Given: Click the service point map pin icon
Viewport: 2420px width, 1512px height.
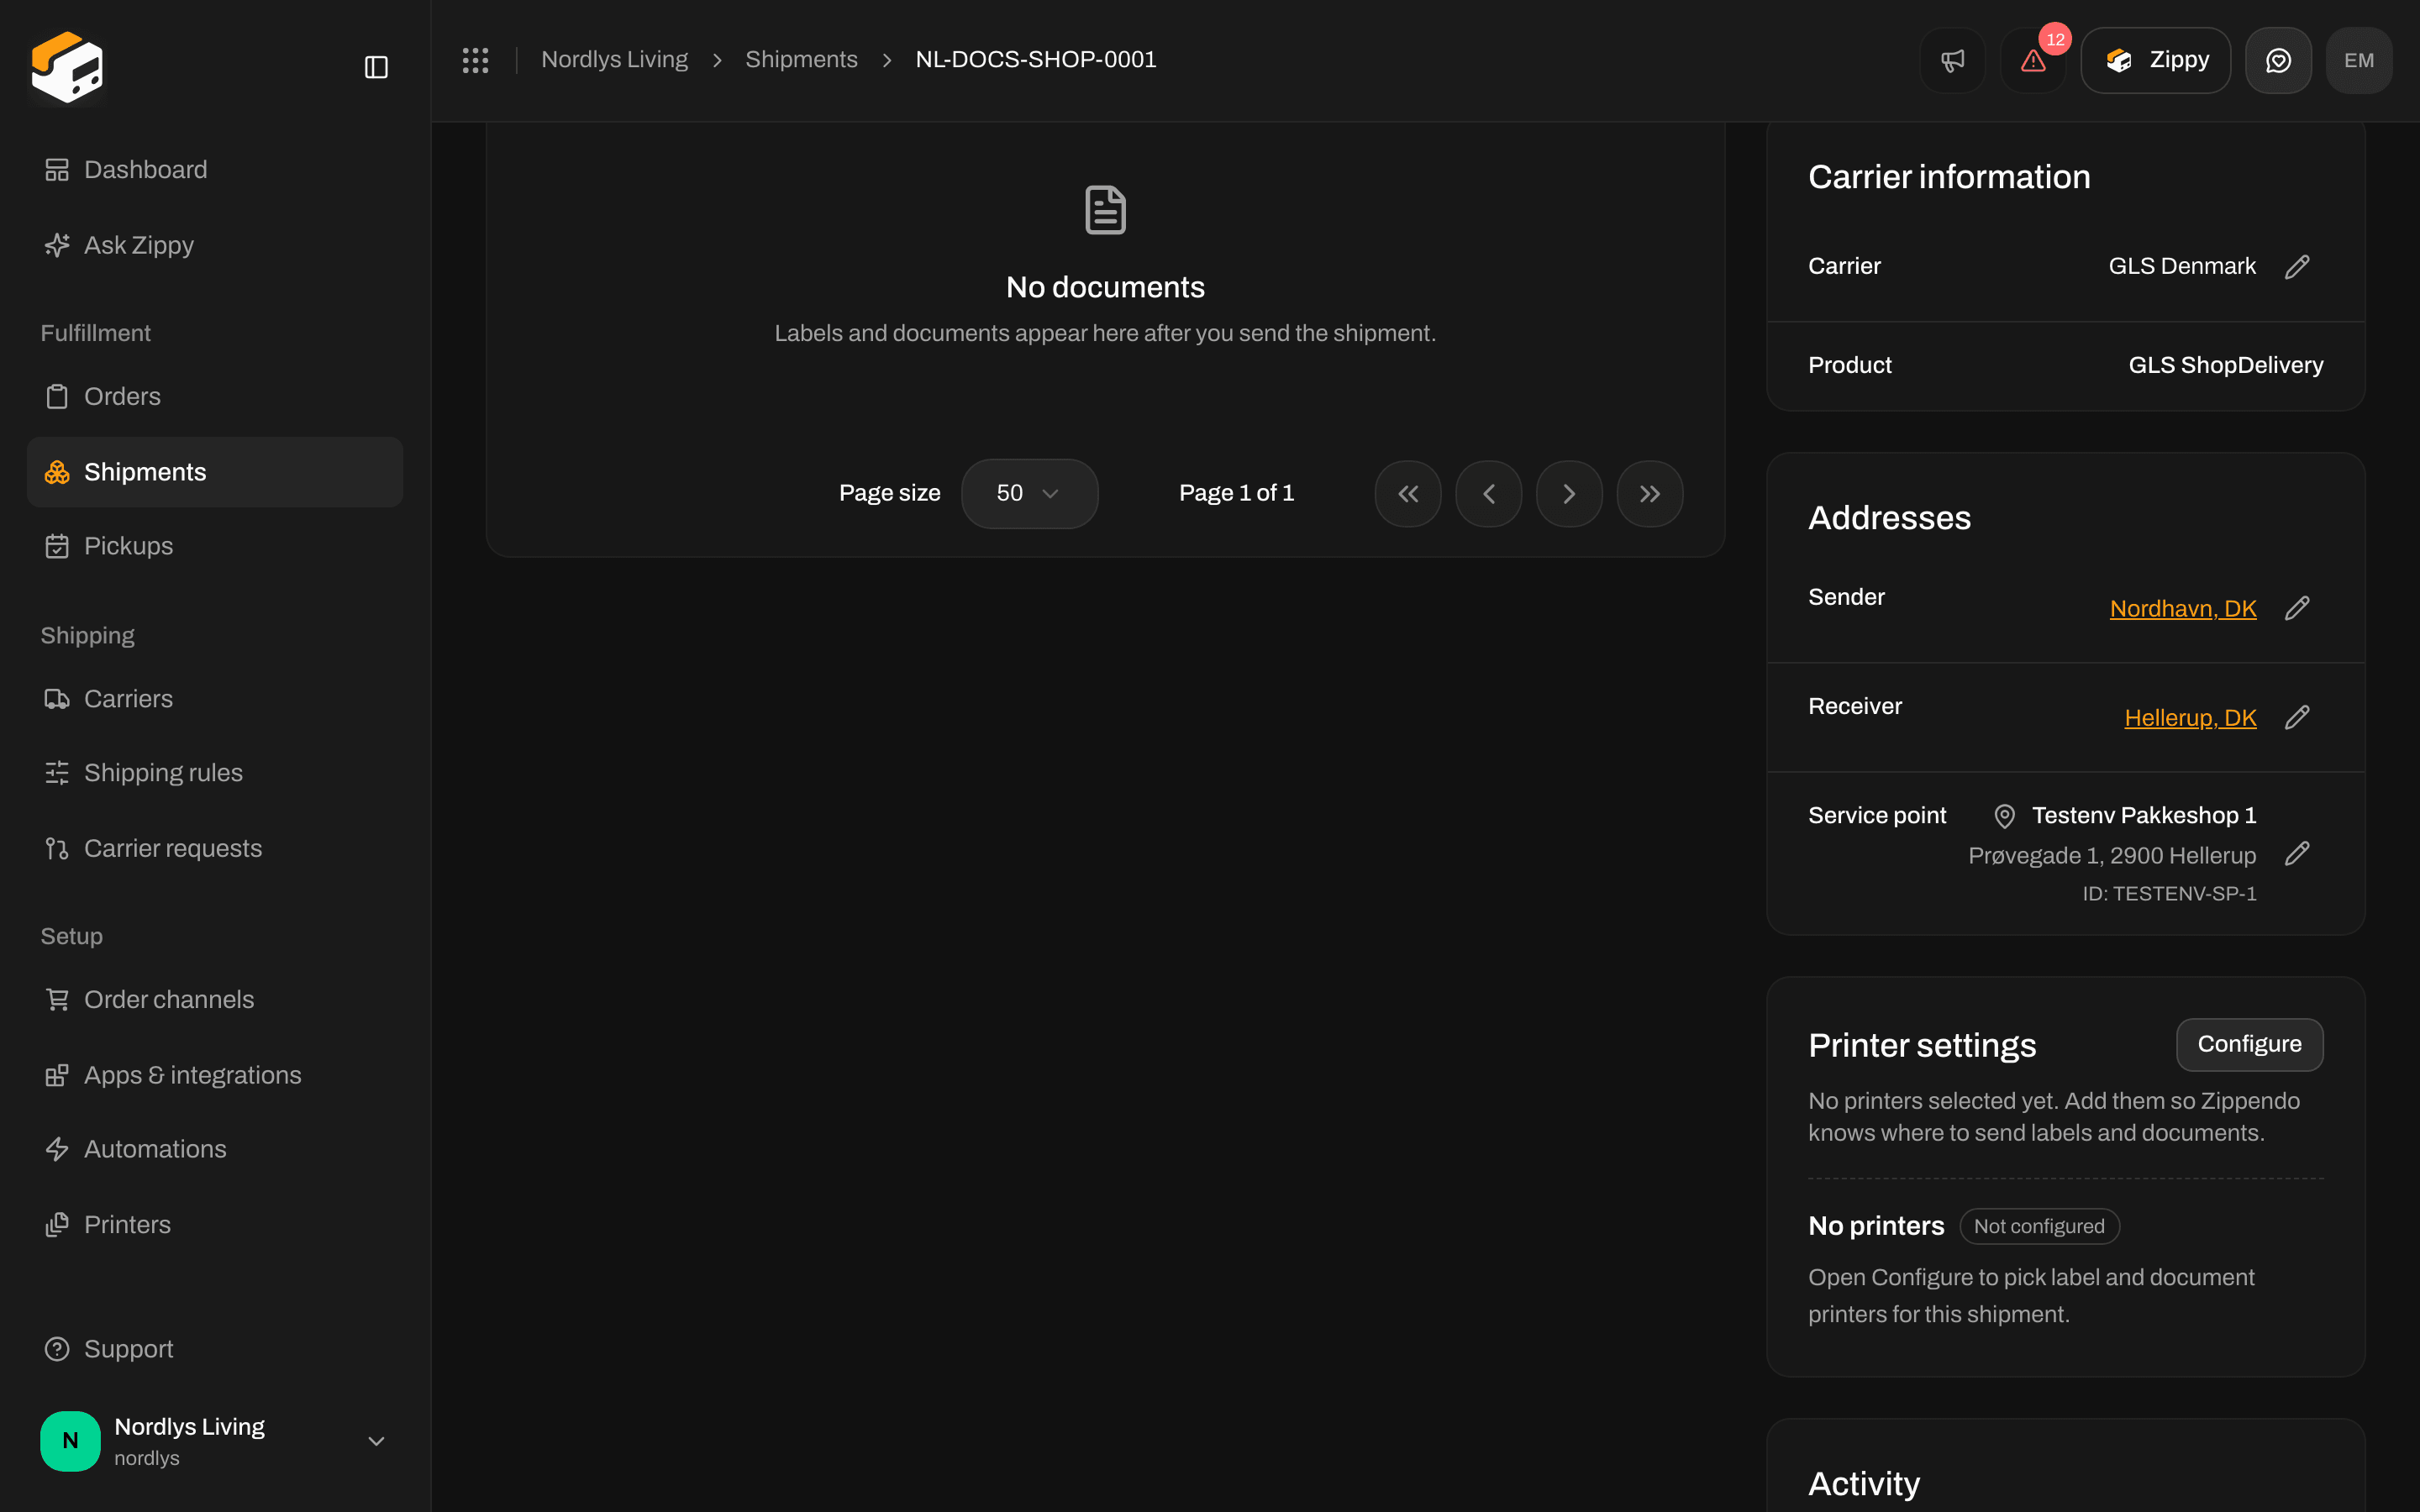Looking at the screenshot, I should pyautogui.click(x=2004, y=816).
